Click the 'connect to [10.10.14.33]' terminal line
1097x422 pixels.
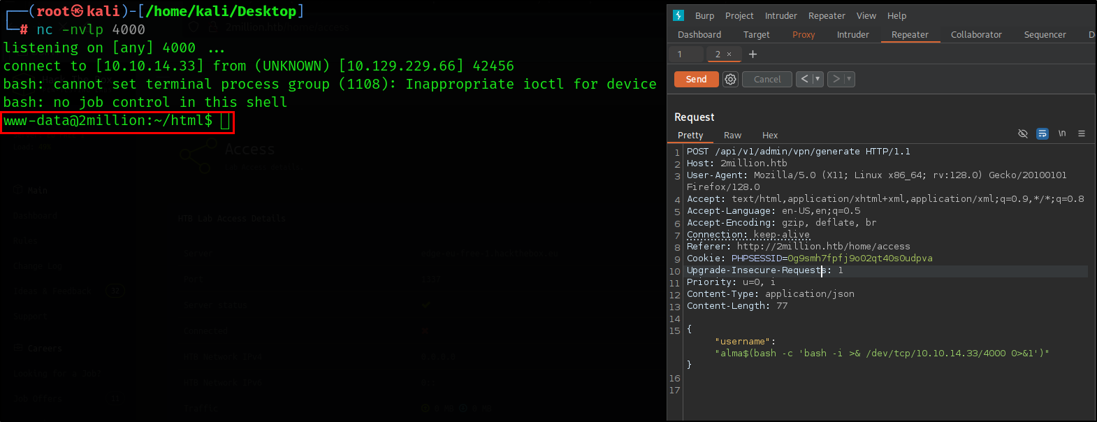(259, 66)
